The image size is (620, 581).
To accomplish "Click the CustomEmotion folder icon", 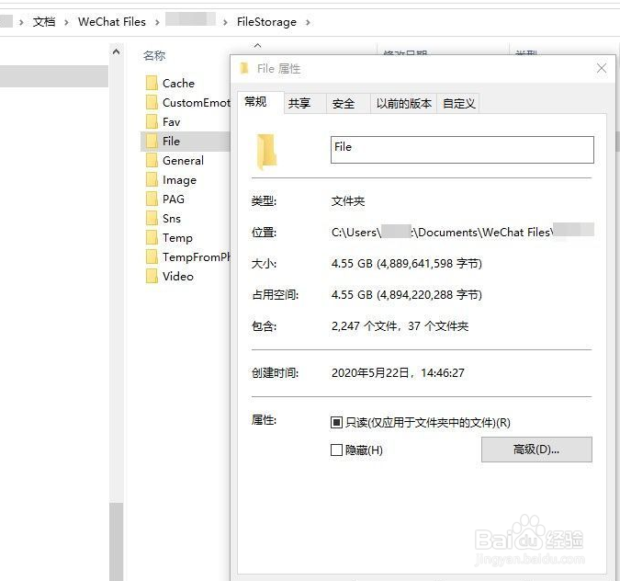I will tap(152, 102).
